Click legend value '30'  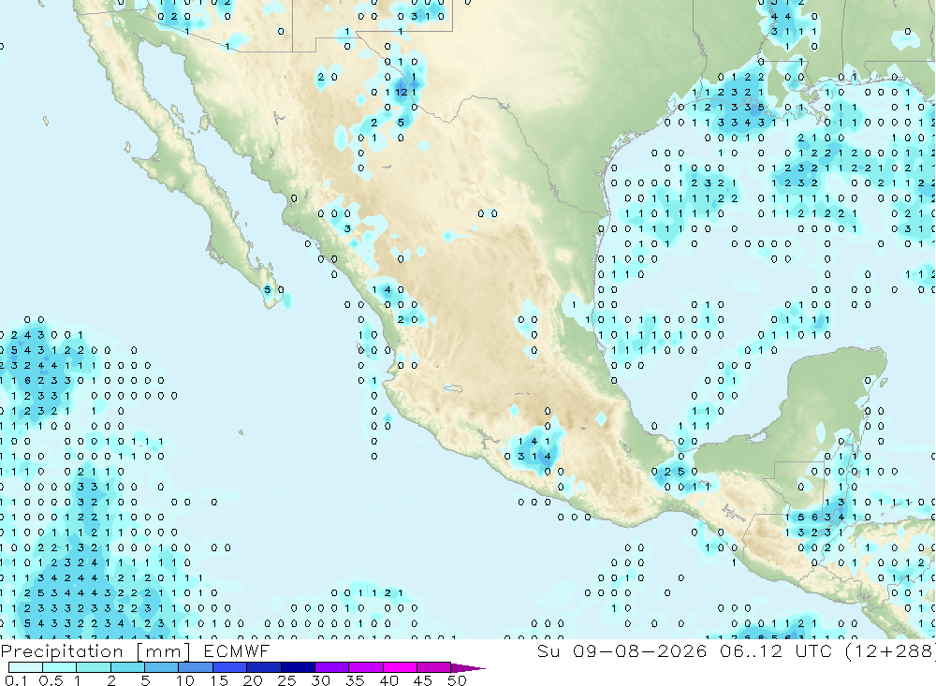tap(320, 680)
